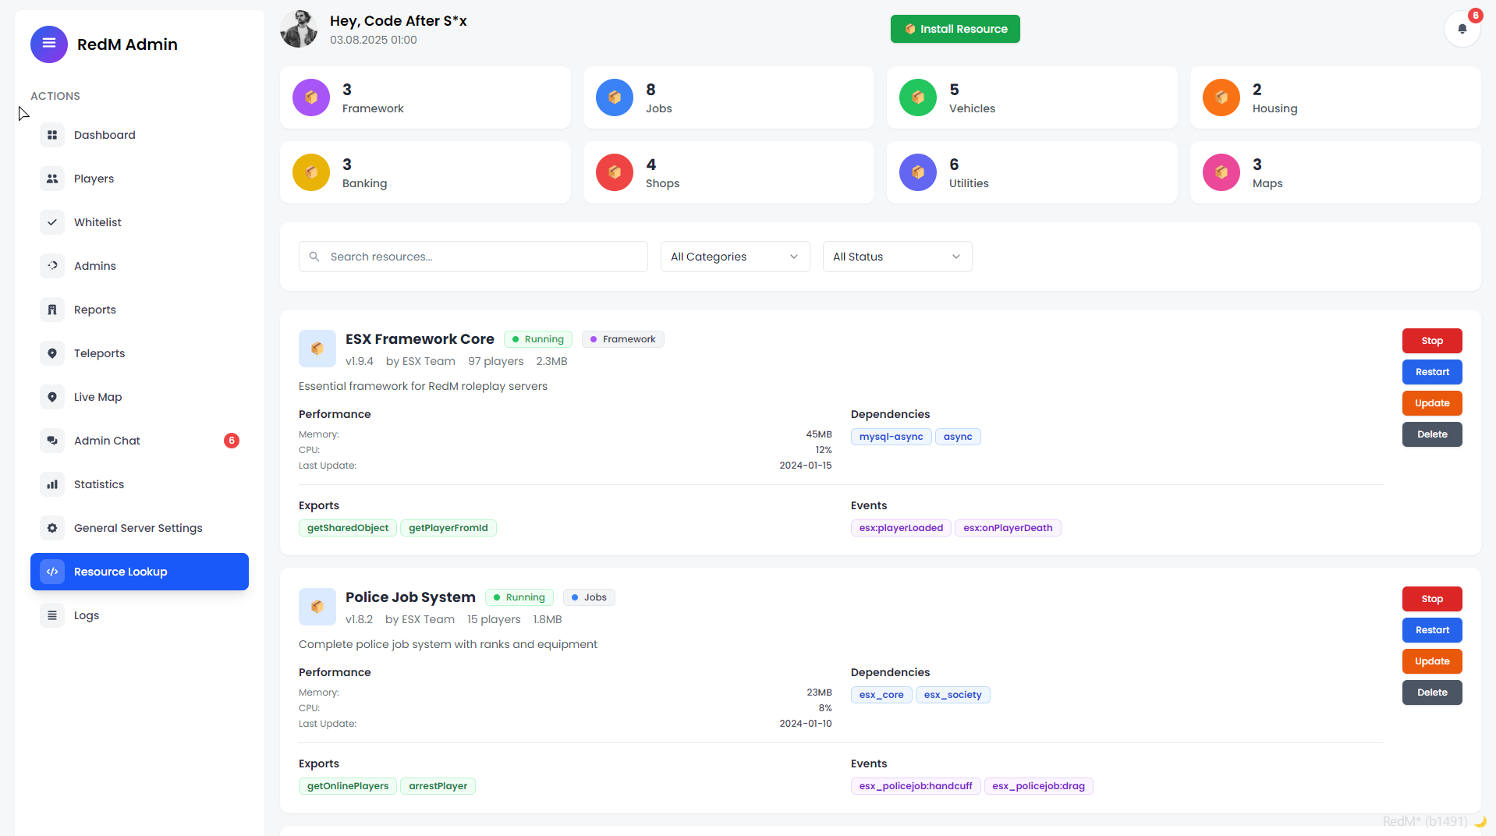
Task: Click the user profile avatar
Action: point(300,29)
